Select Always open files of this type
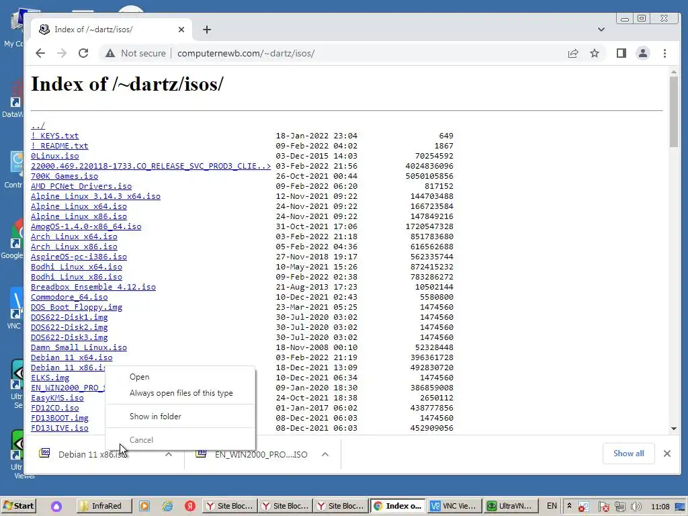 tap(180, 393)
